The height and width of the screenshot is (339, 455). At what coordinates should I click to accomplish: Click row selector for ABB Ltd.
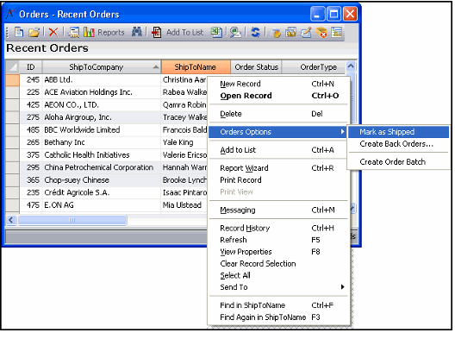[x=12, y=80]
